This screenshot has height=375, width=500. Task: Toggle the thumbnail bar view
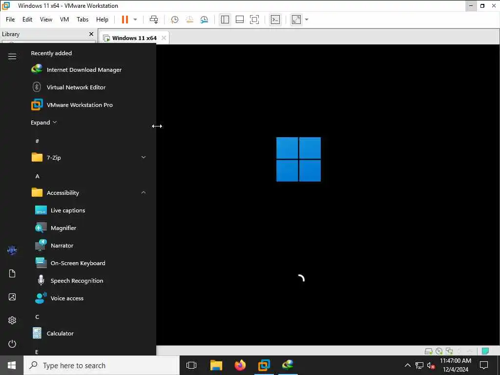pyautogui.click(x=239, y=20)
